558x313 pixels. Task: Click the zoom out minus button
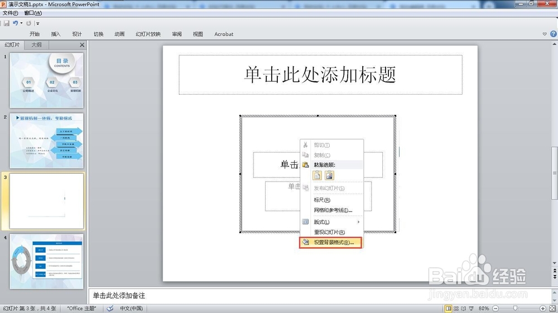pyautogui.click(x=496, y=309)
